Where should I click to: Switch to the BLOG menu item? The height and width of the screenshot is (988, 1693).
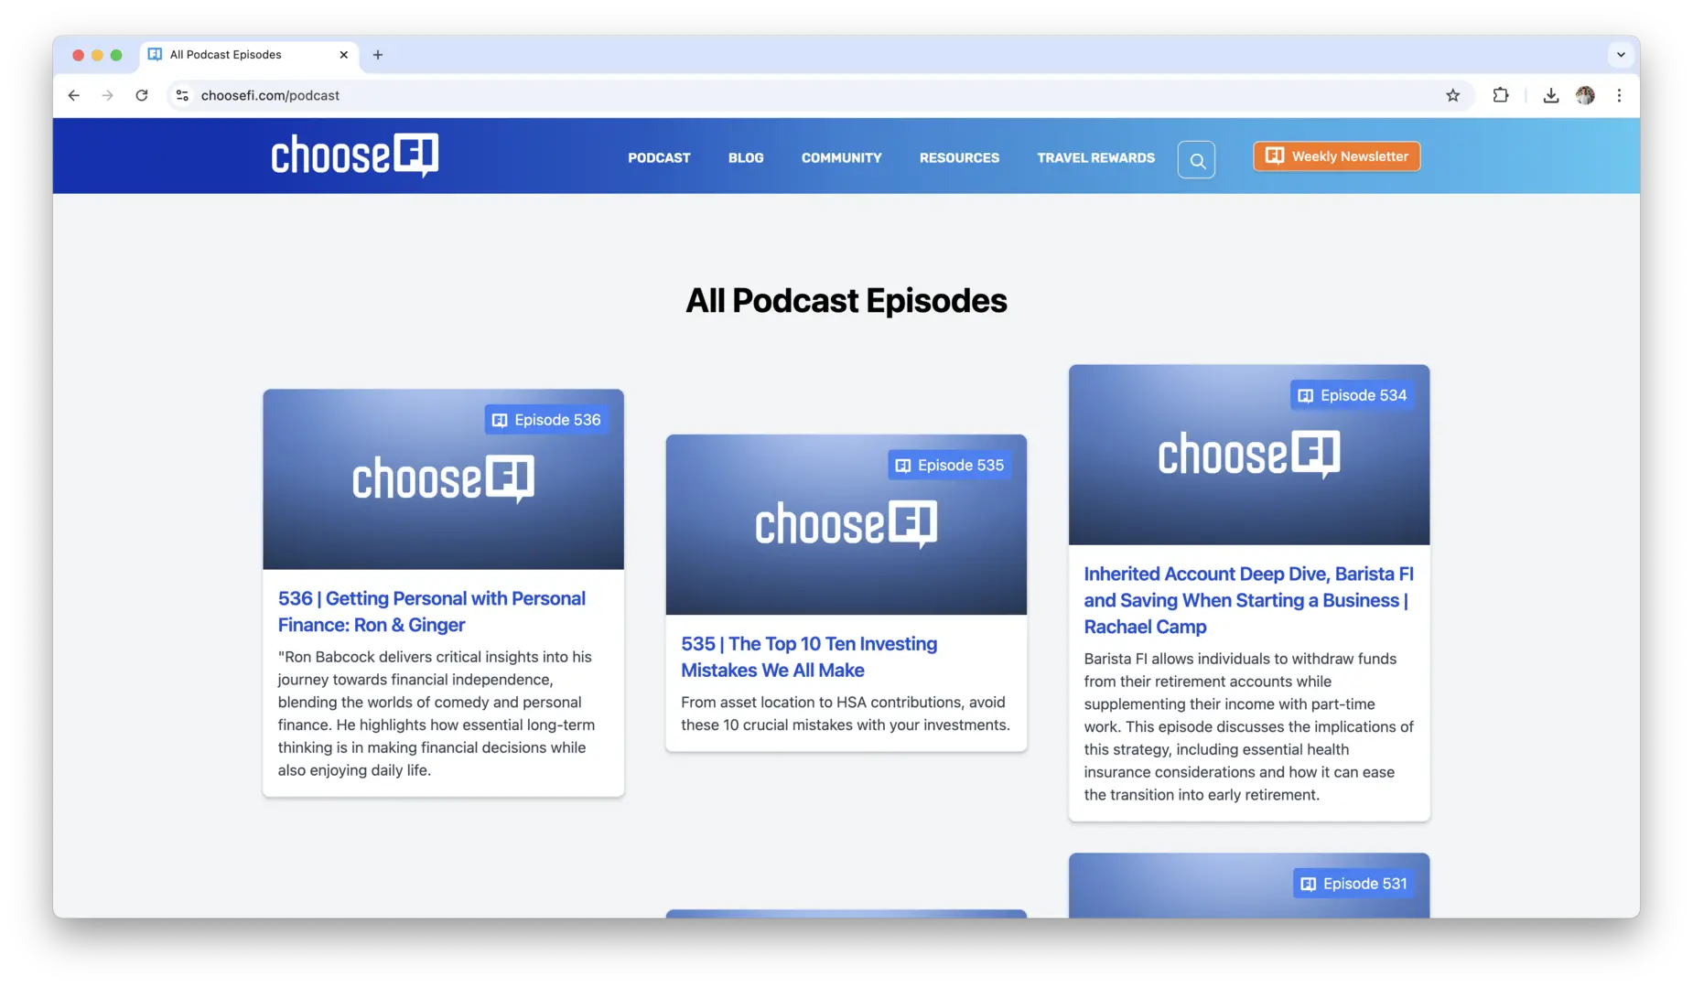pyautogui.click(x=745, y=157)
